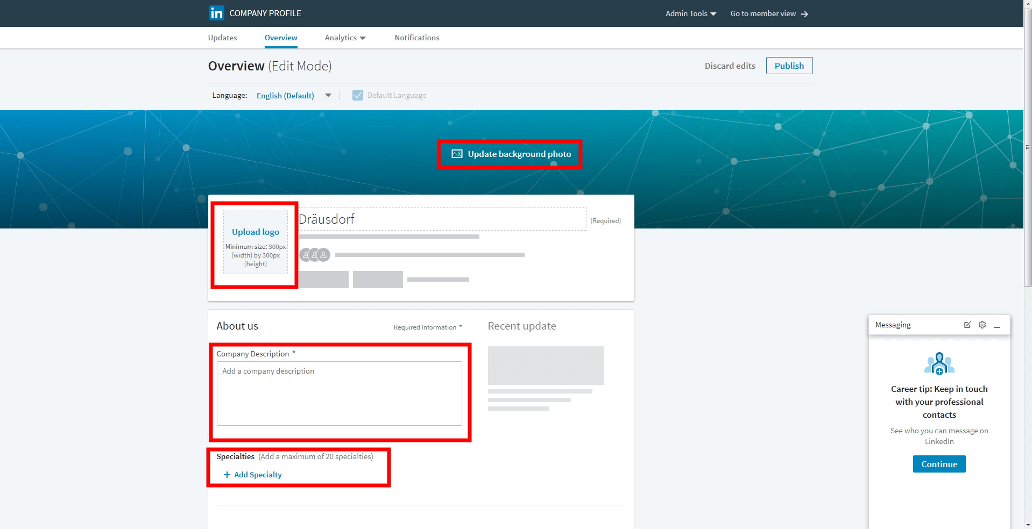Click the arrow icon beside Go to member view
Viewport: 1032px width, 529px height.
(804, 14)
